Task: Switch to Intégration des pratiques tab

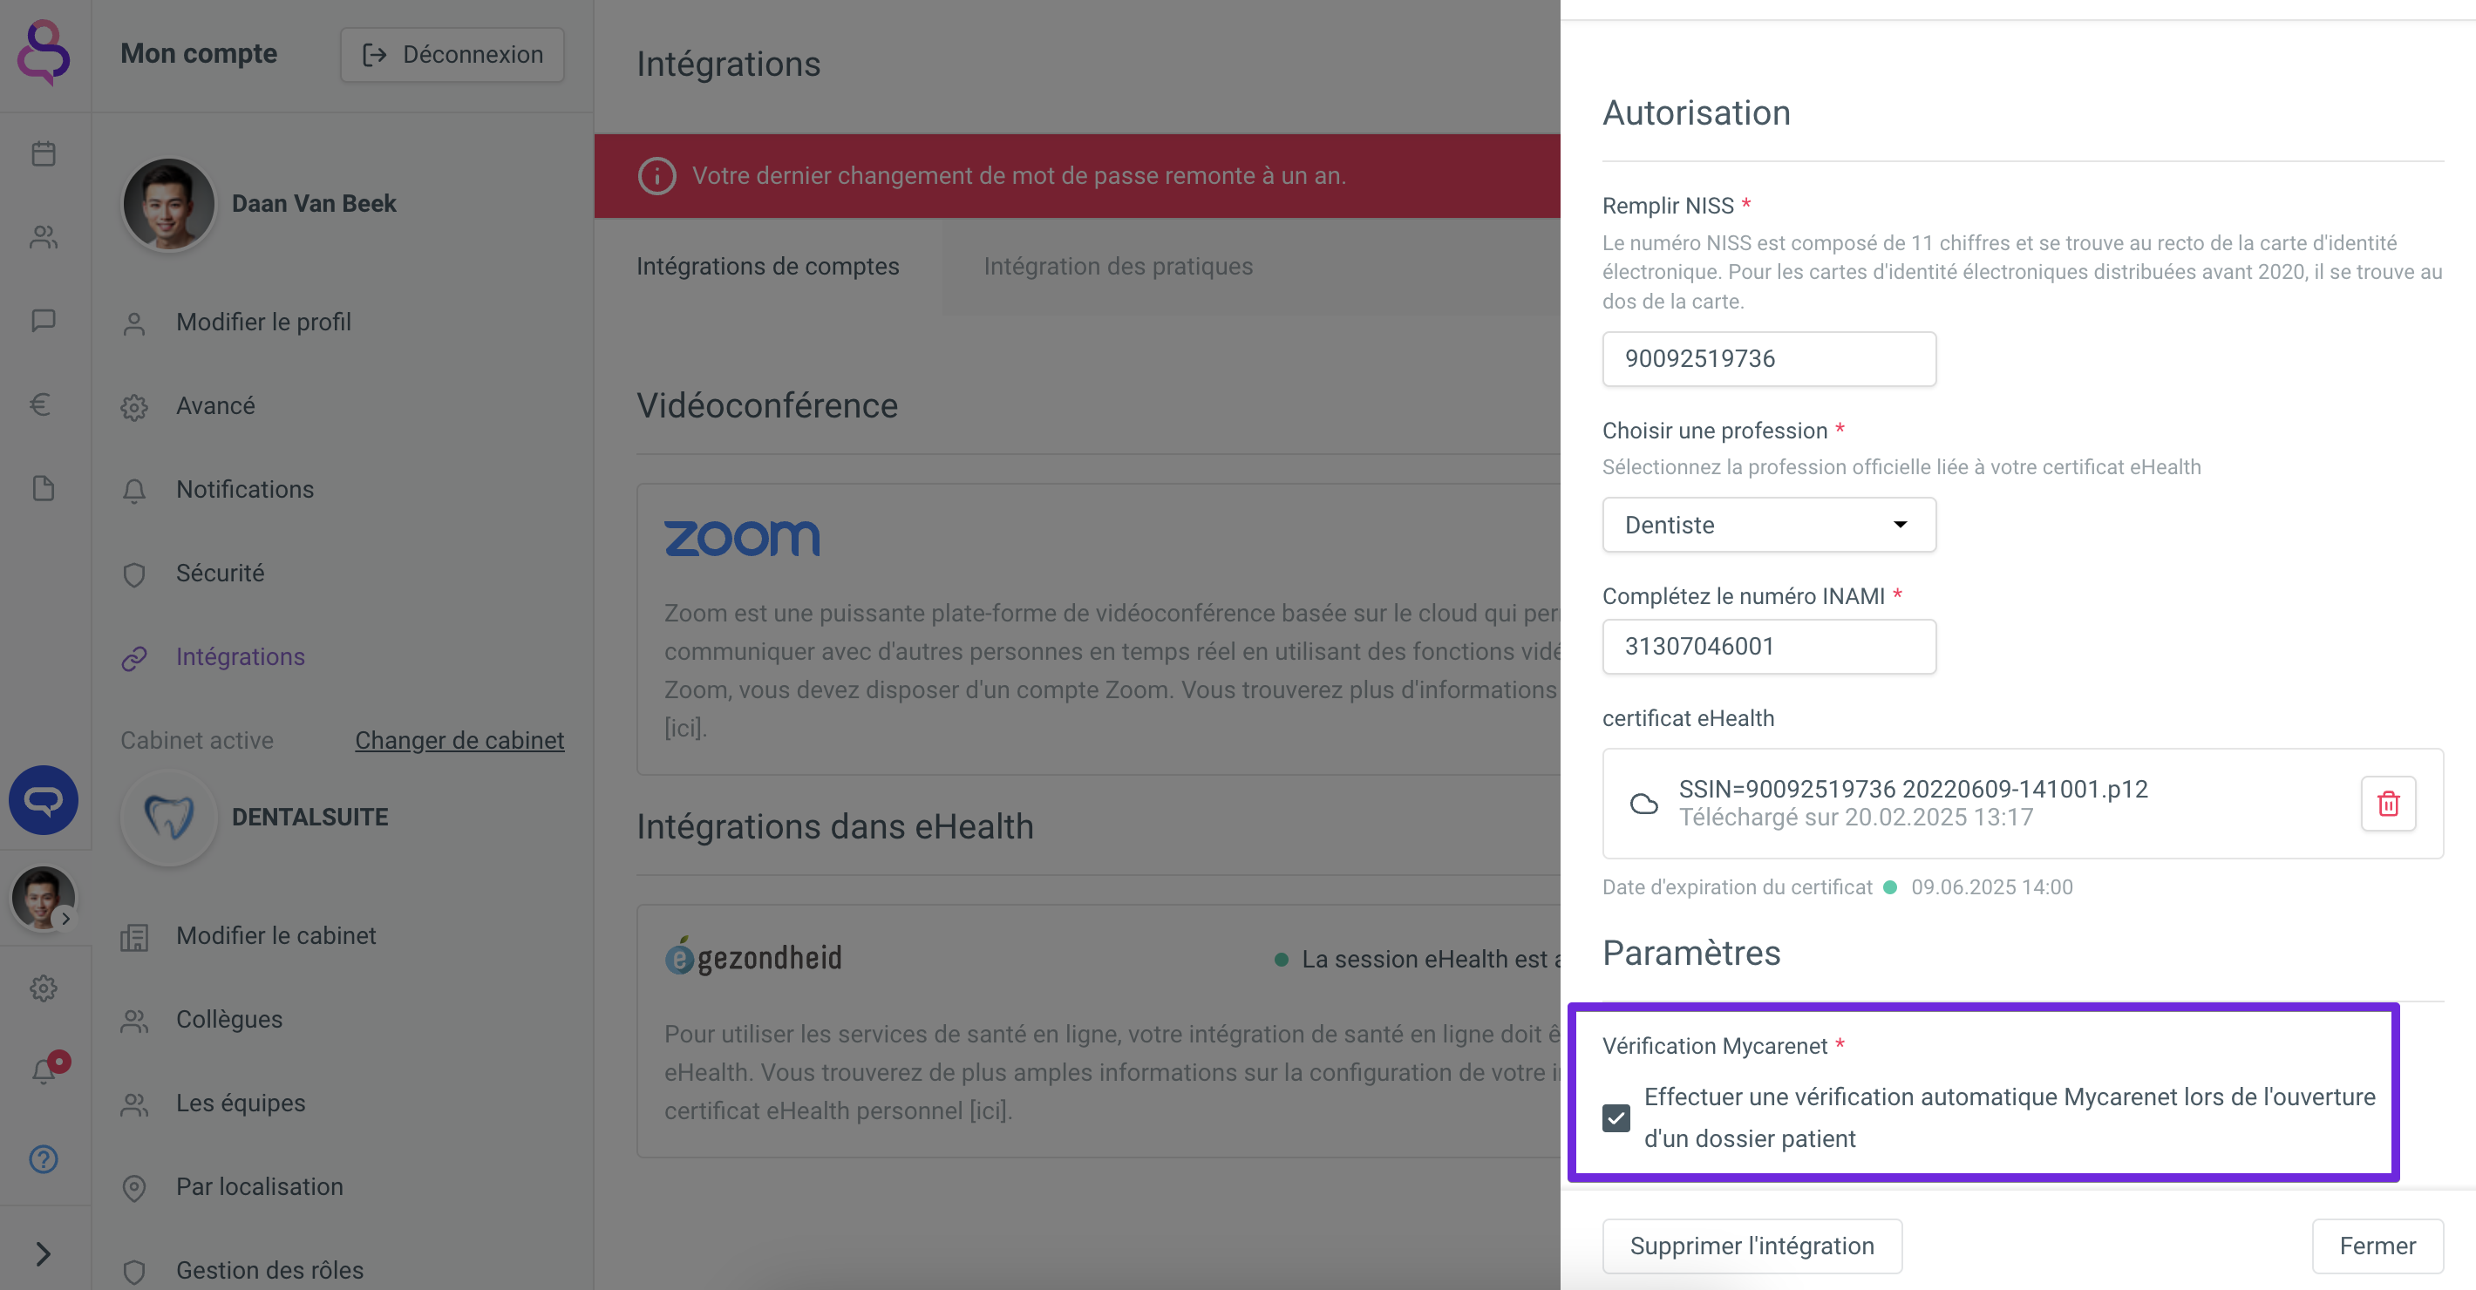Action: 1118,266
